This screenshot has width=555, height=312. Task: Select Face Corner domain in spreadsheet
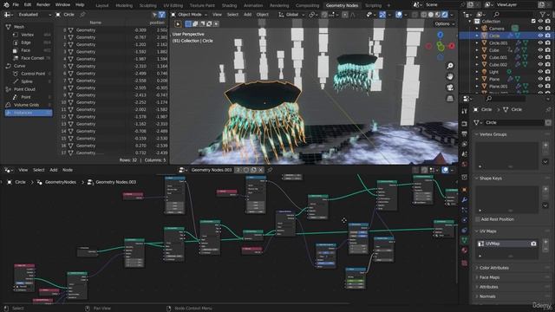32,58
